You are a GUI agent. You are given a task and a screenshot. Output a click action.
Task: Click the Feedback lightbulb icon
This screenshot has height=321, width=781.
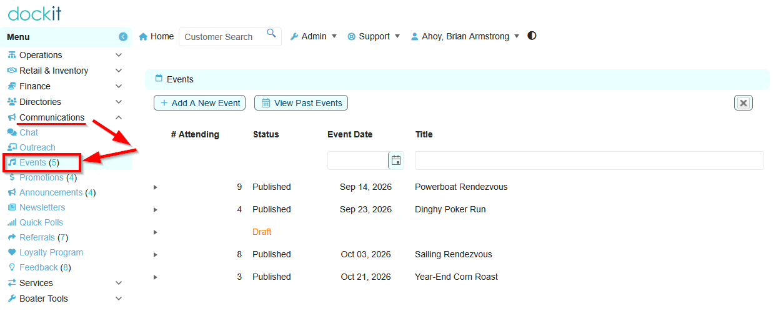click(12, 267)
